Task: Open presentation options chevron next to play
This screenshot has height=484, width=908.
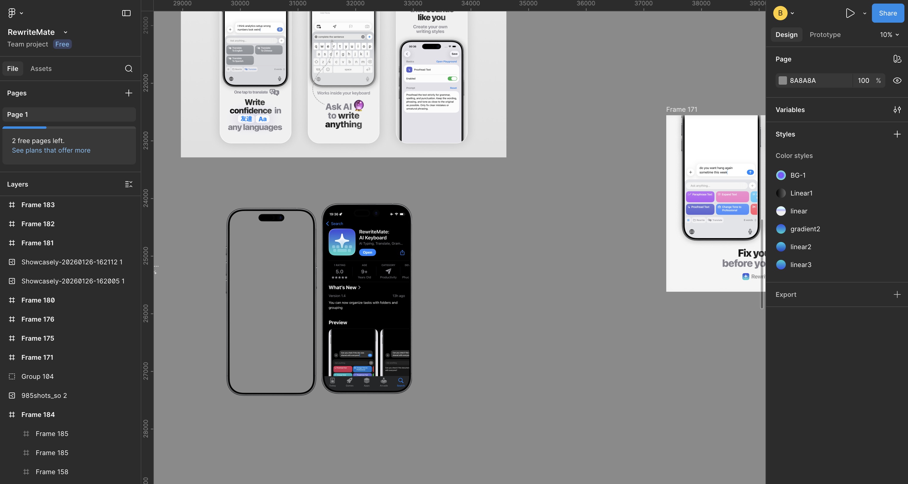Action: point(865,13)
